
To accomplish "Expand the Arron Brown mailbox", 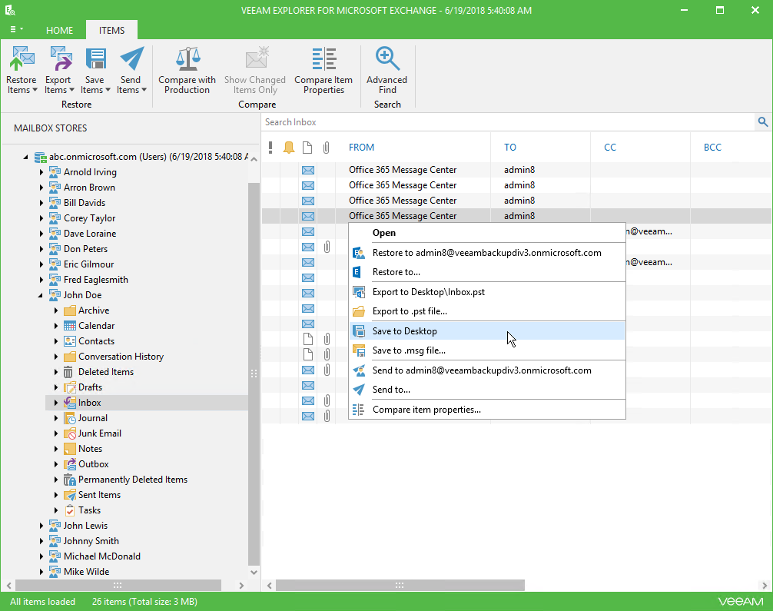I will [x=41, y=188].
